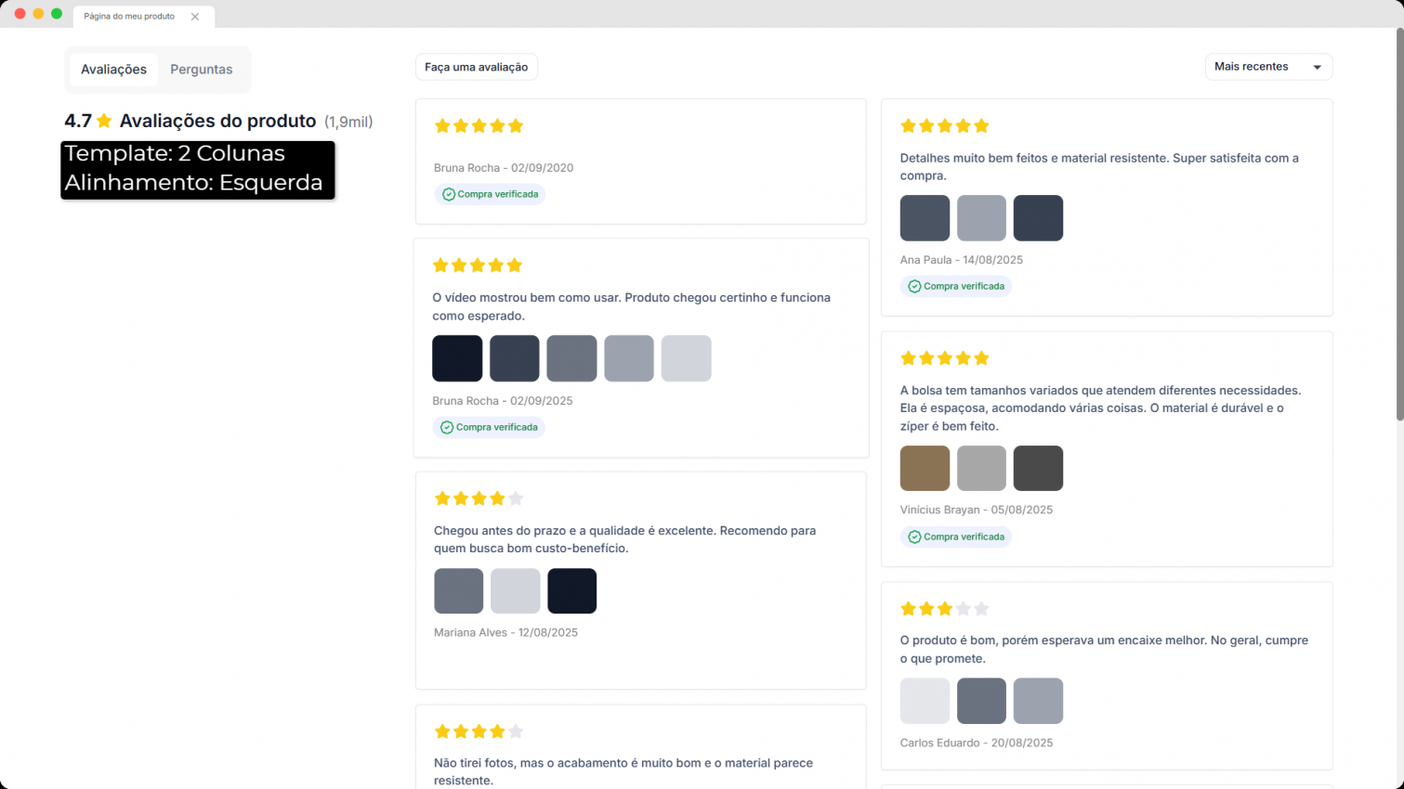The width and height of the screenshot is (1404, 789).
Task: Open first dark thumbnail in the video review
Action: pos(457,358)
